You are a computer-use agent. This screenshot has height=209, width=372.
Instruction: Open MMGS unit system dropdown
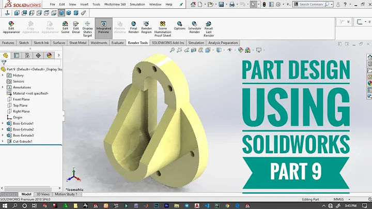[349, 200]
